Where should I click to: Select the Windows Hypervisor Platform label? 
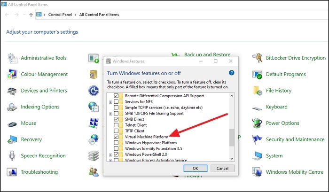pyautogui.click(x=151, y=143)
